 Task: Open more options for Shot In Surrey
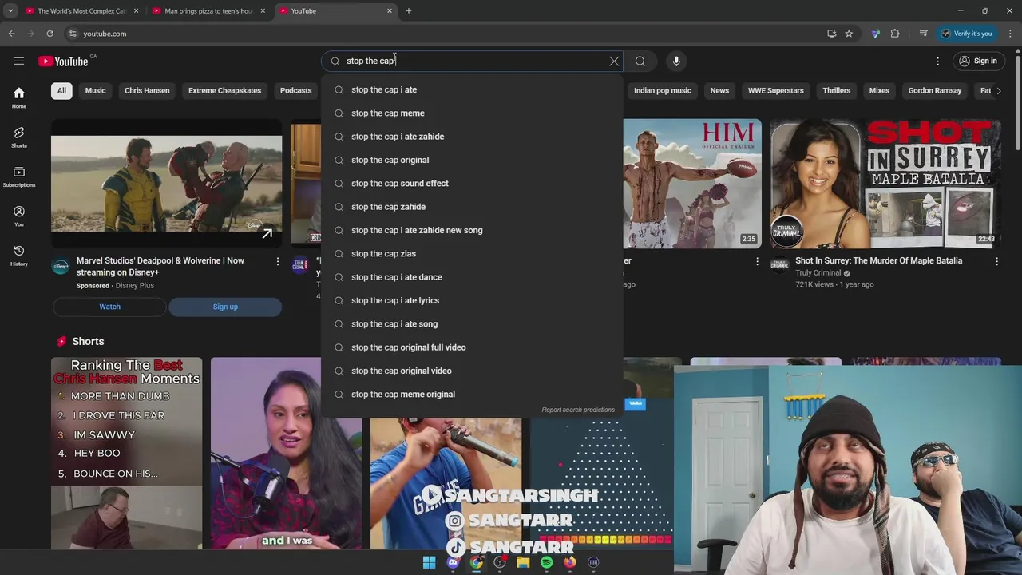point(996,261)
